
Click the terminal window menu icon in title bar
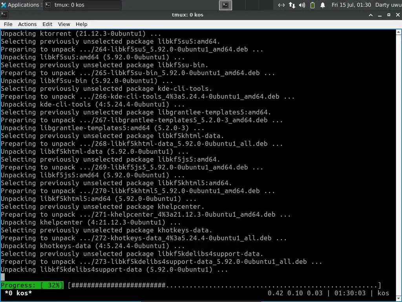[x=4, y=15]
